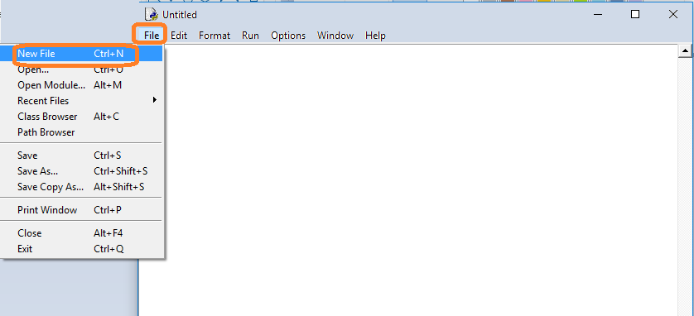Choose Exit from the File menu
Screen dimensions: 694x316
coord(81,249)
